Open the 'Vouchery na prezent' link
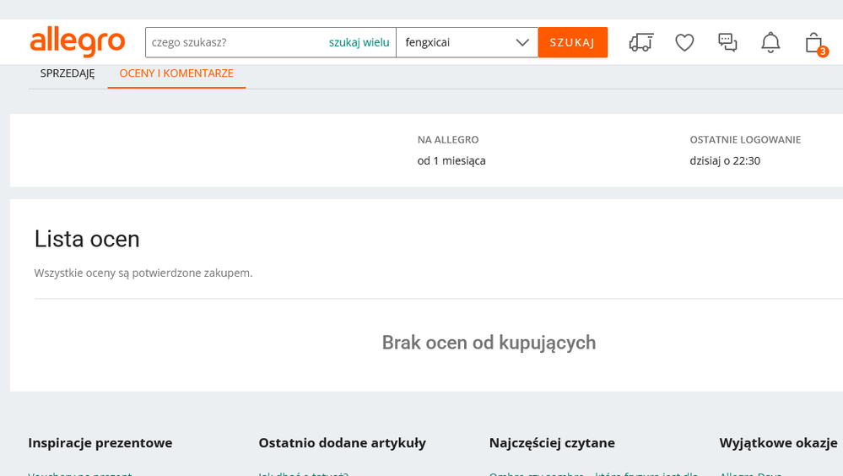The height and width of the screenshot is (476, 843). [x=80, y=473]
